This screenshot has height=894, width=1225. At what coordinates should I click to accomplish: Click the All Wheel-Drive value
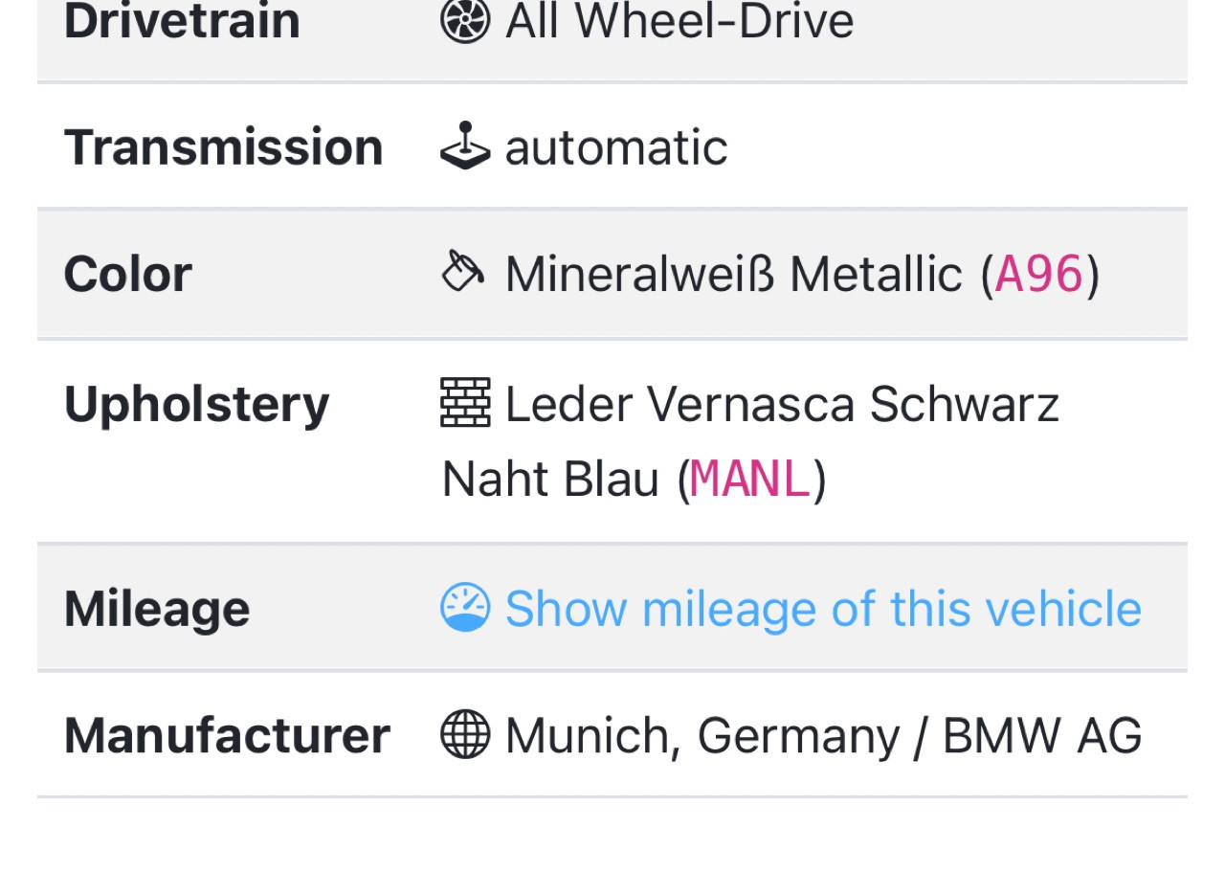tap(679, 21)
